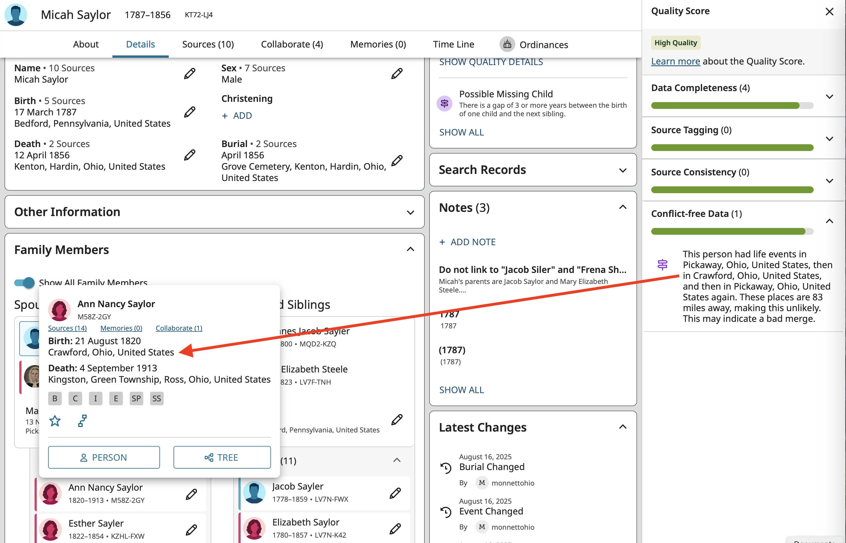Click the pencil edit icon beside Name
The height and width of the screenshot is (543, 846).
coord(189,73)
